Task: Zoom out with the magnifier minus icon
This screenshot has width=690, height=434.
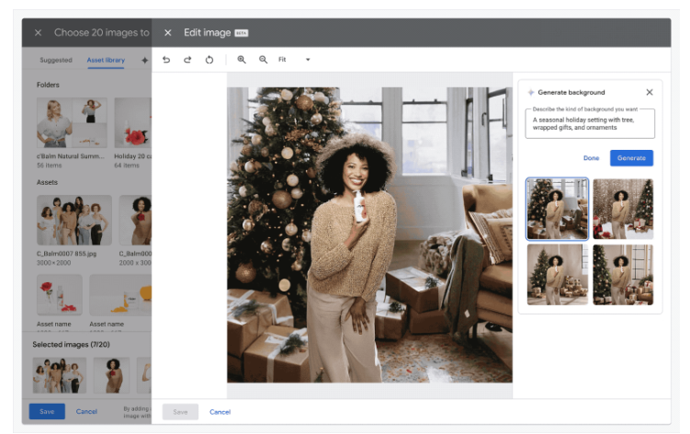Action: pyautogui.click(x=263, y=60)
